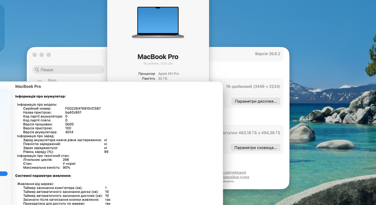Click the "Код партії акумулятора:" row label
This screenshot has width=376, height=205.
(43, 116)
